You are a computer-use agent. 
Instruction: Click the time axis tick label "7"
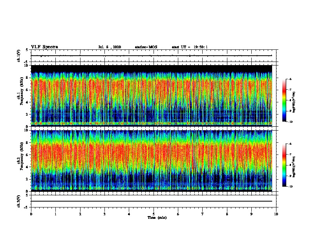(203, 214)
